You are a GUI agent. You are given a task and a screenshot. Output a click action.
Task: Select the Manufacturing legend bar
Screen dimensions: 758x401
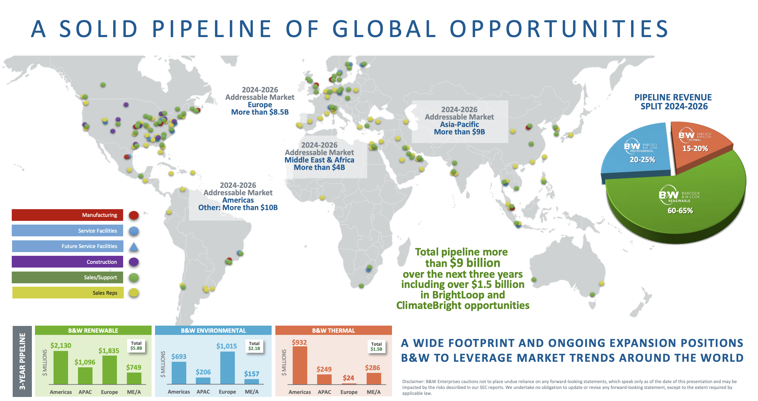coord(67,215)
